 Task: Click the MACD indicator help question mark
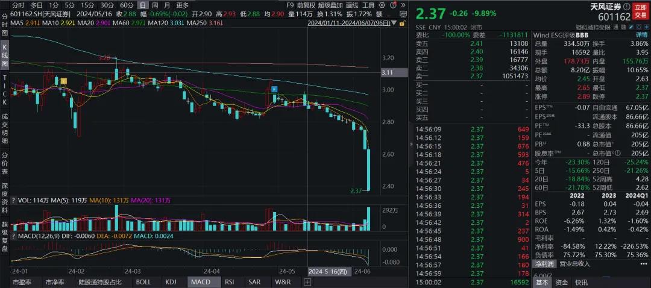[14, 236]
